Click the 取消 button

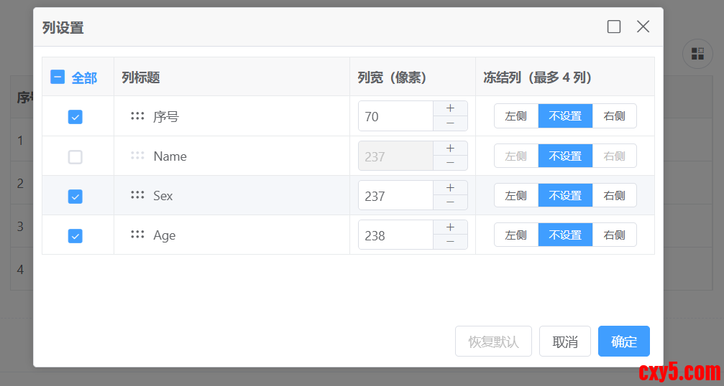coord(565,342)
